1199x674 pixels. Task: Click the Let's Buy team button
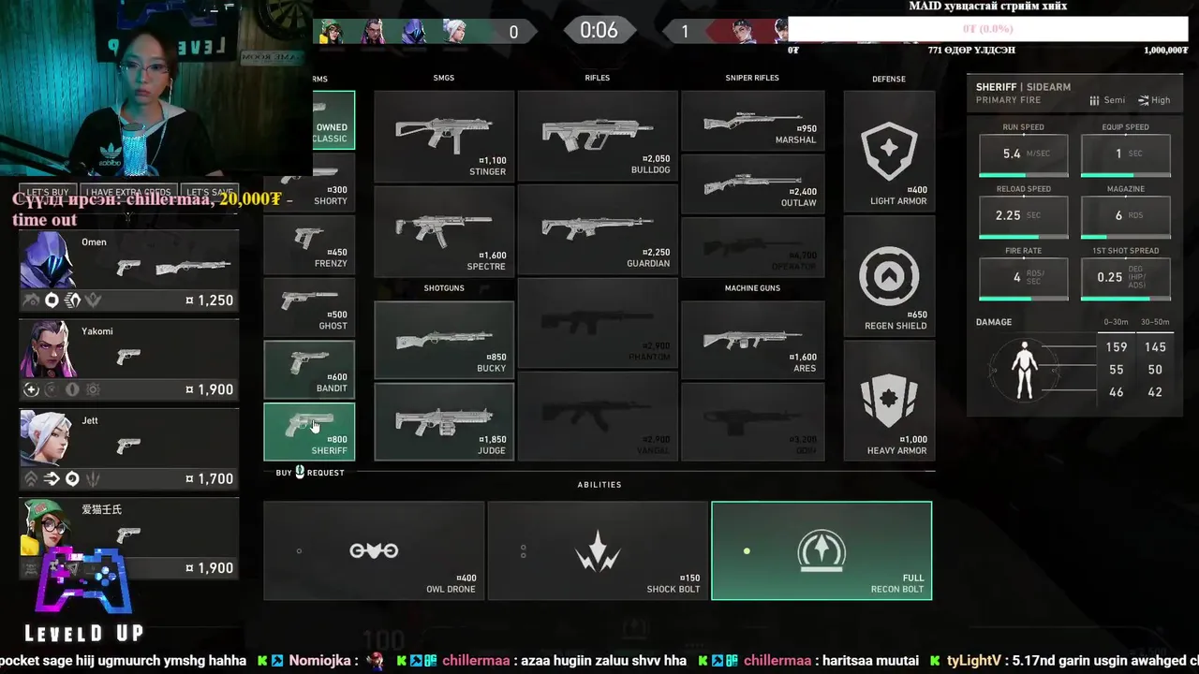click(x=49, y=192)
